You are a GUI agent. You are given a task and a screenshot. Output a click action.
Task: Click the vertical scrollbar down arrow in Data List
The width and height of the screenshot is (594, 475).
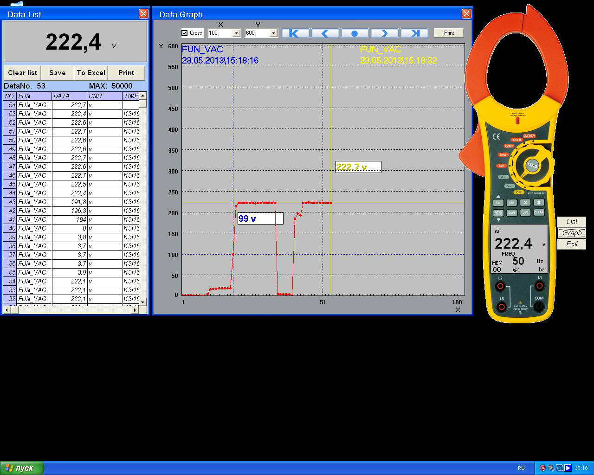(x=143, y=302)
